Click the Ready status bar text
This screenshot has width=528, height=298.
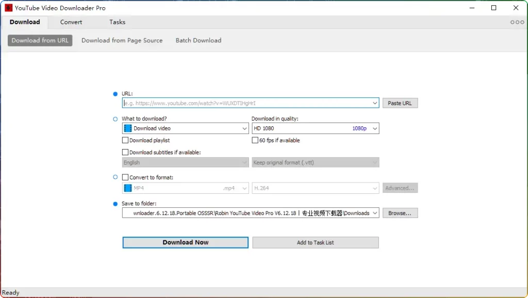[11, 293]
